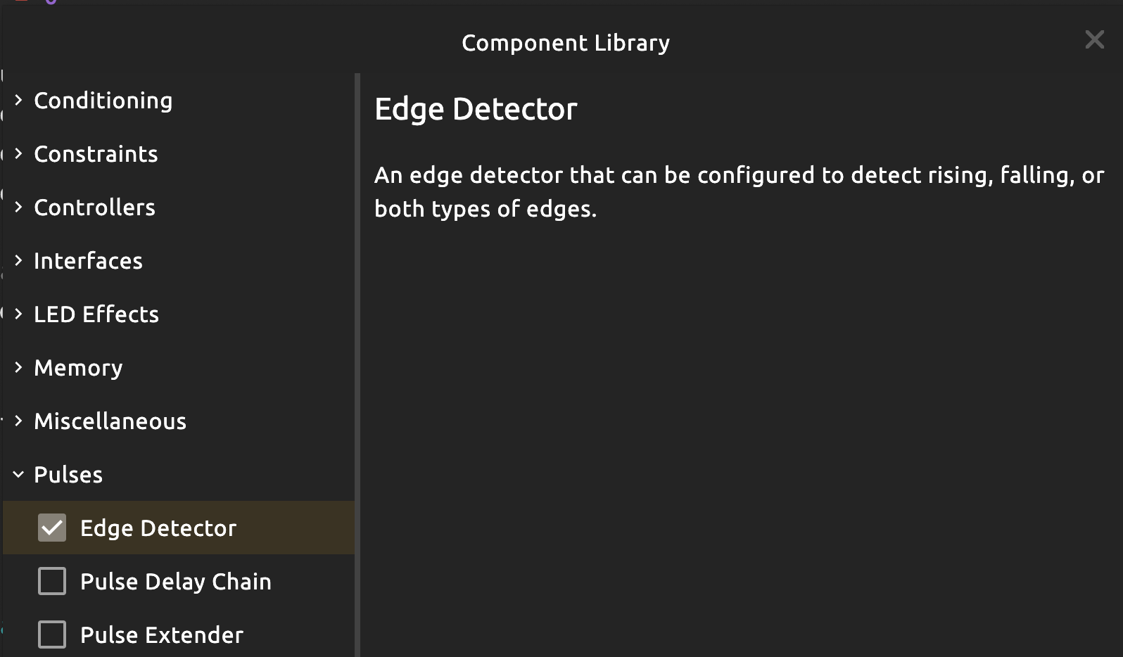Click the Controllers category label
The image size is (1123, 657).
(94, 208)
